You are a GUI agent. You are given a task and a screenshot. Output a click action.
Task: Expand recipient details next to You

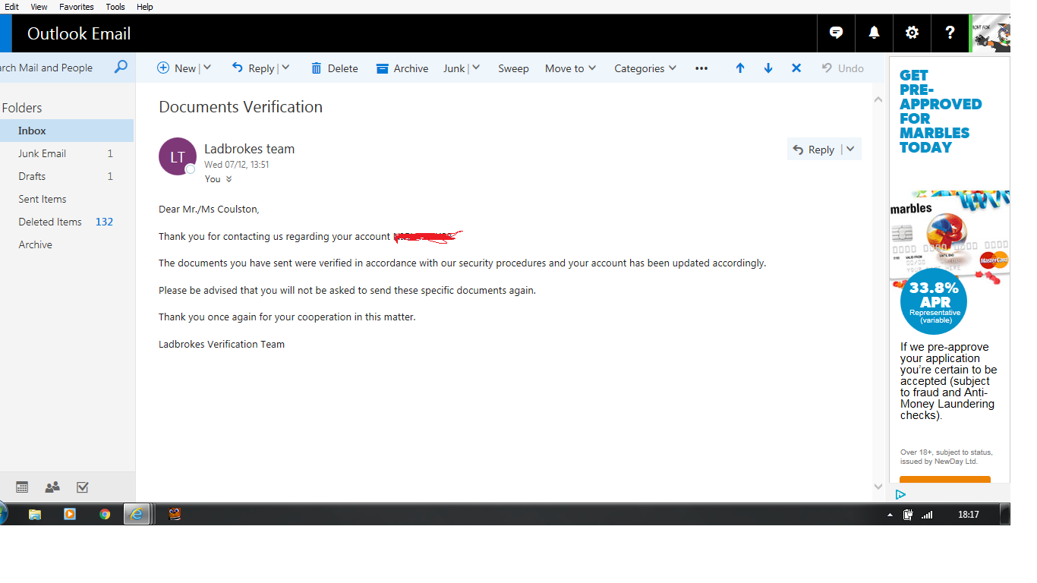229,179
